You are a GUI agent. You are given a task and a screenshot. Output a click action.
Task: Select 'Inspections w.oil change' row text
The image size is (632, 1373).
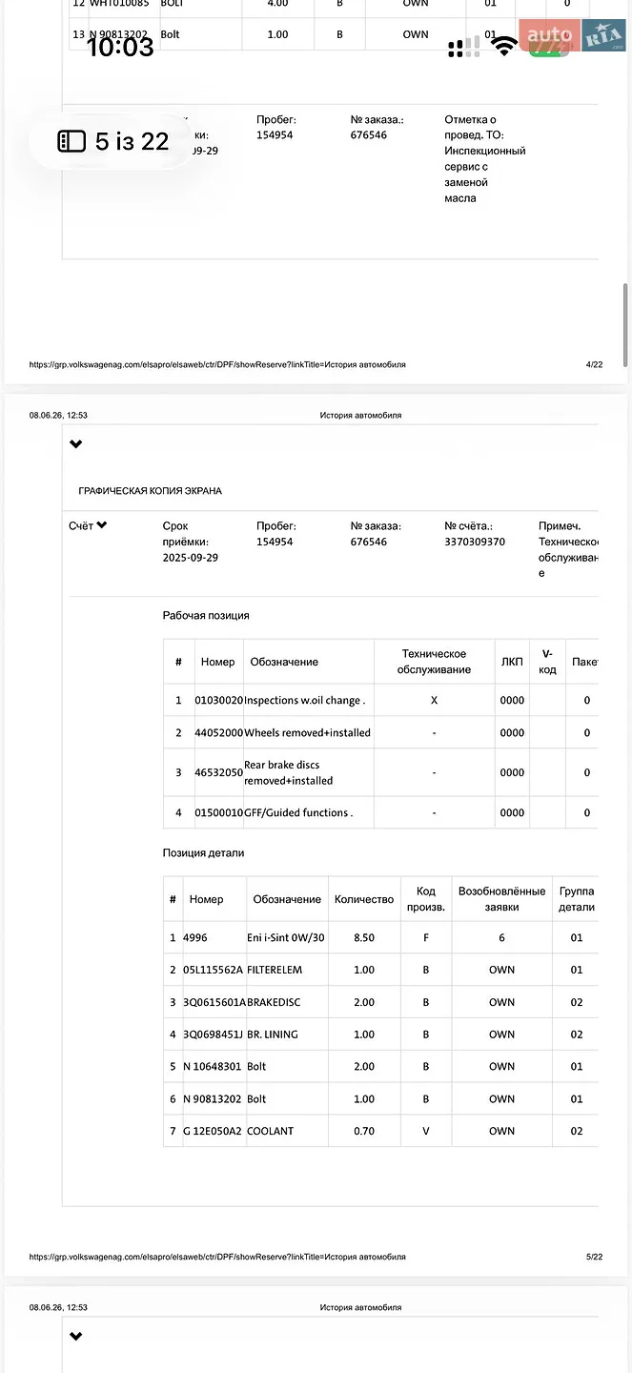305,700
